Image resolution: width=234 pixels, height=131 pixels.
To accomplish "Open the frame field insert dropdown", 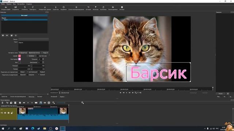I will pyautogui.click(x=45, y=53).
